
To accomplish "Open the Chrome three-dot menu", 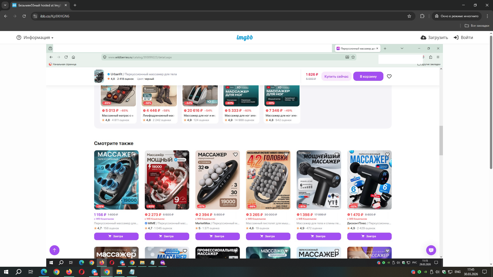I will (487, 16).
